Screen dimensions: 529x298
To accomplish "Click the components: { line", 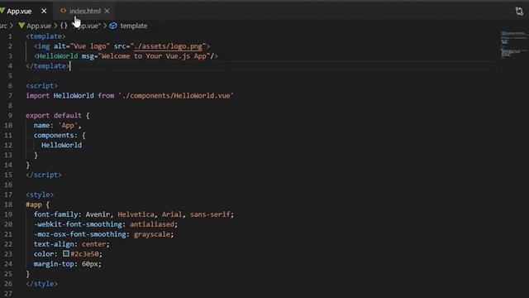I will [60, 135].
